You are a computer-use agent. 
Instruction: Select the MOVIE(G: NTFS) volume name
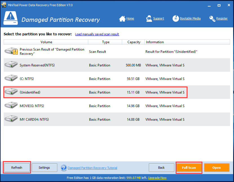click(32, 106)
